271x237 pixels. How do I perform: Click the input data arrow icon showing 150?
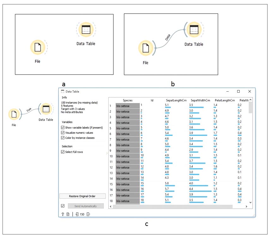point(77,214)
